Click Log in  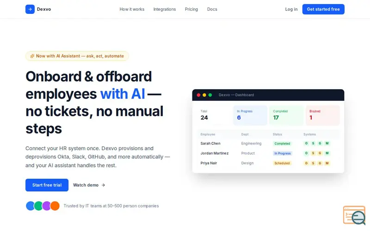(291, 9)
